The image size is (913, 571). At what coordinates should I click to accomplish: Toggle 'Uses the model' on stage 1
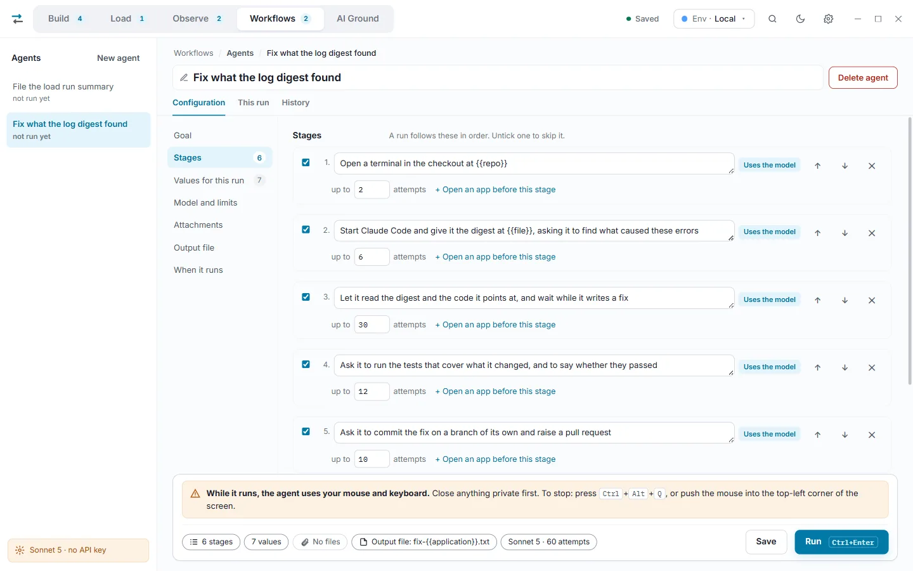(769, 165)
